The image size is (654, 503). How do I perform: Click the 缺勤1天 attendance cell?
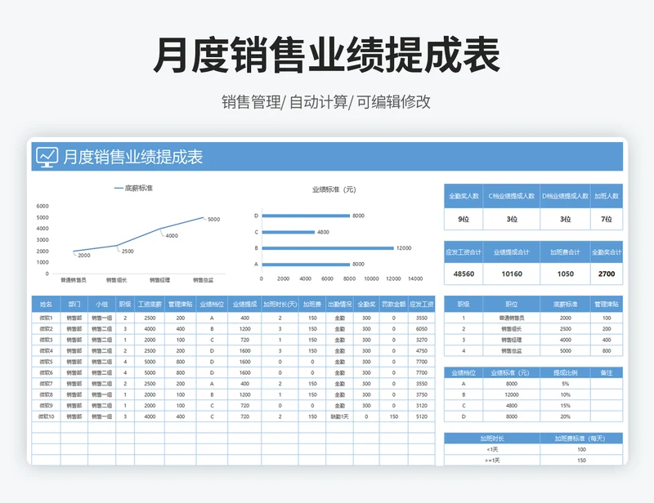coord(339,416)
